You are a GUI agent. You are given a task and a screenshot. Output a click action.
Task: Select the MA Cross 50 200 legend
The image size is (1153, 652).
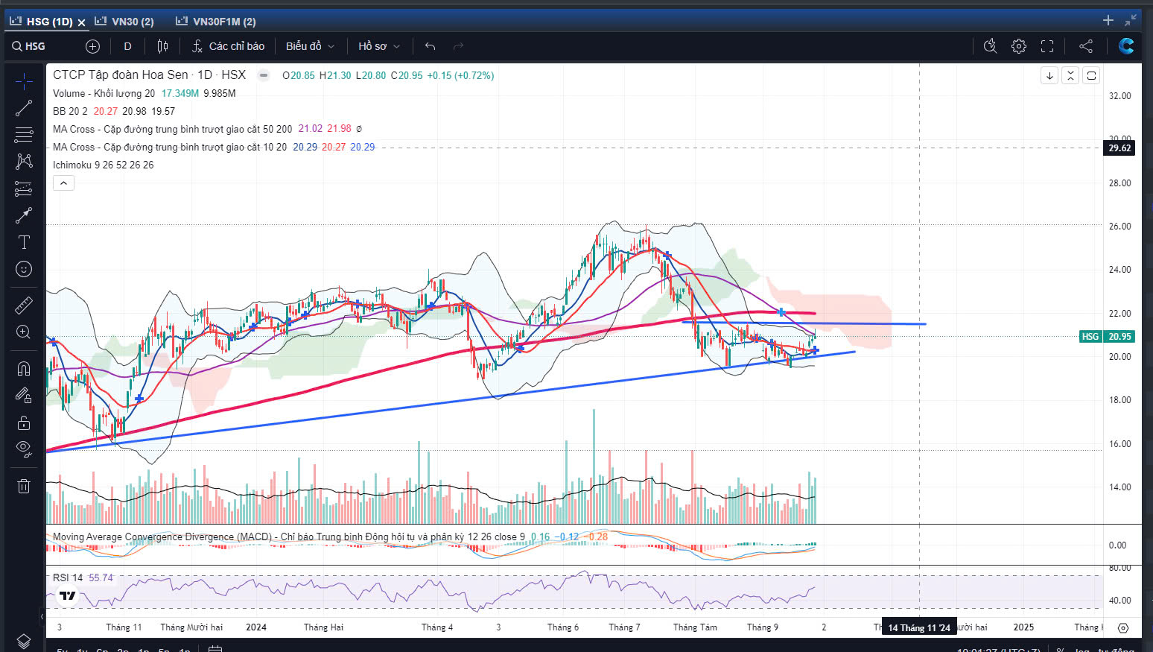[173, 129]
